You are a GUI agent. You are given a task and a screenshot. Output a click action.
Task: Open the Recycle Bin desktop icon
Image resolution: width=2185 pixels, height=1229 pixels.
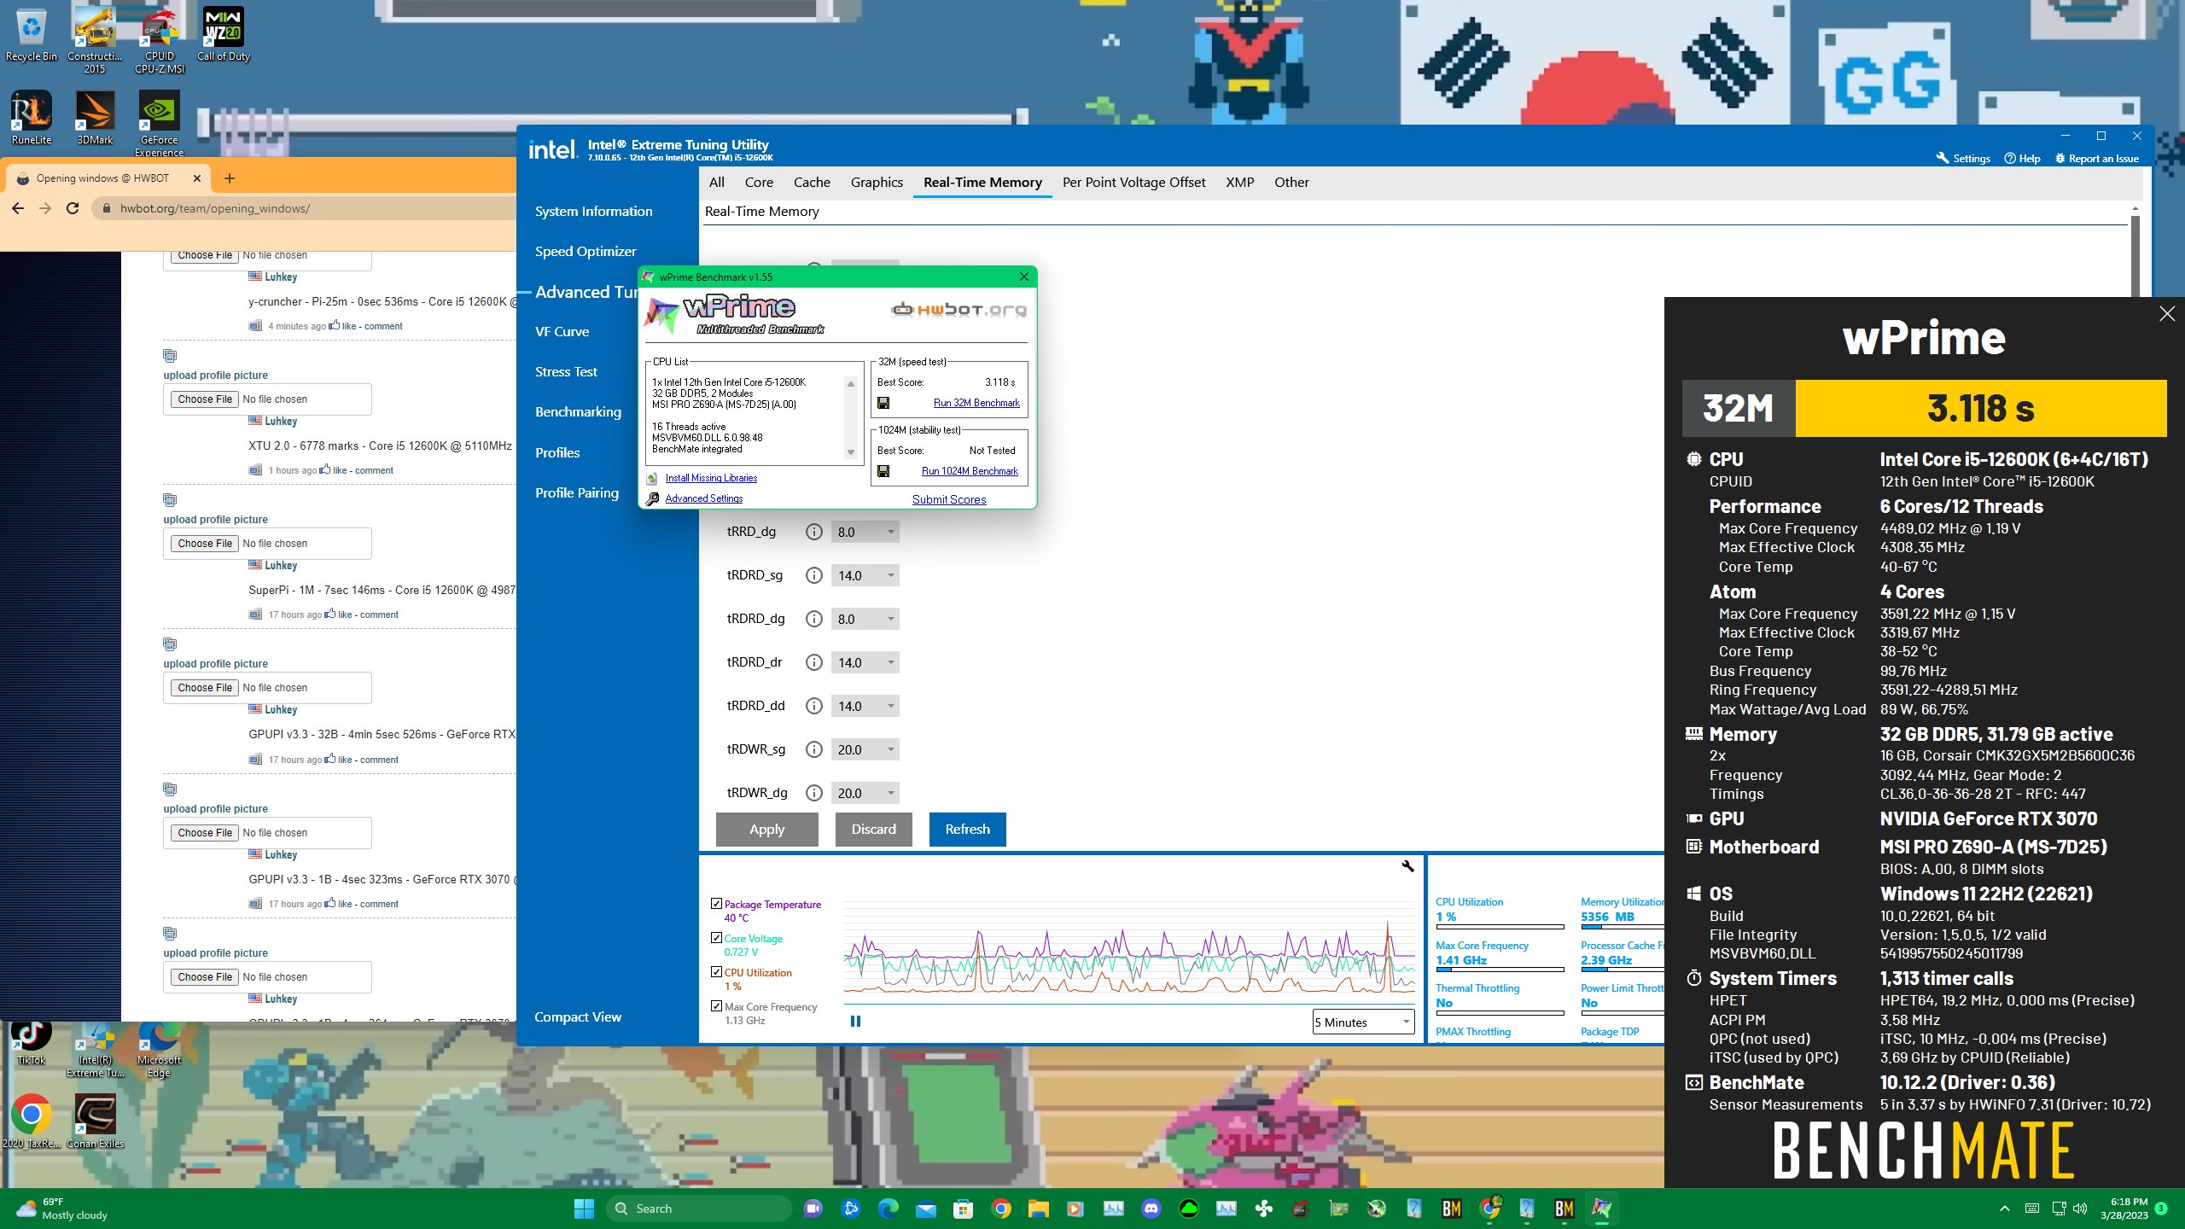pos(32,34)
